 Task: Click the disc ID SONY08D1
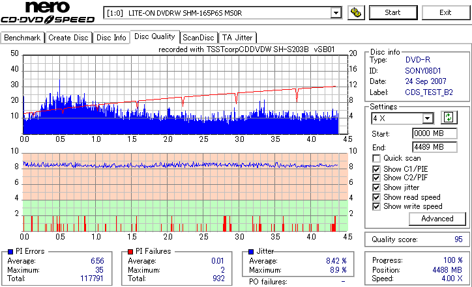point(423,71)
